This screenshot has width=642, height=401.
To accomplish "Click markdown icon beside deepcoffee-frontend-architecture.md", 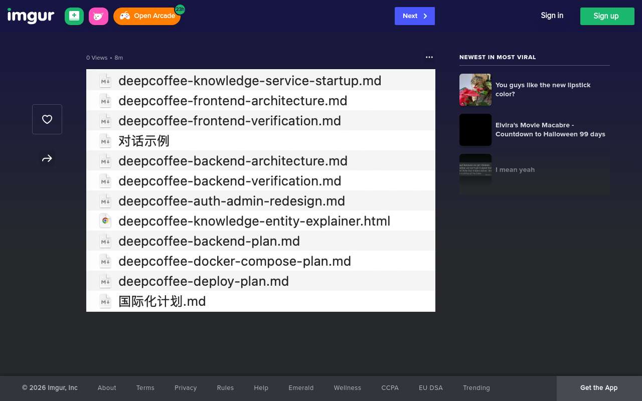I will [105, 100].
